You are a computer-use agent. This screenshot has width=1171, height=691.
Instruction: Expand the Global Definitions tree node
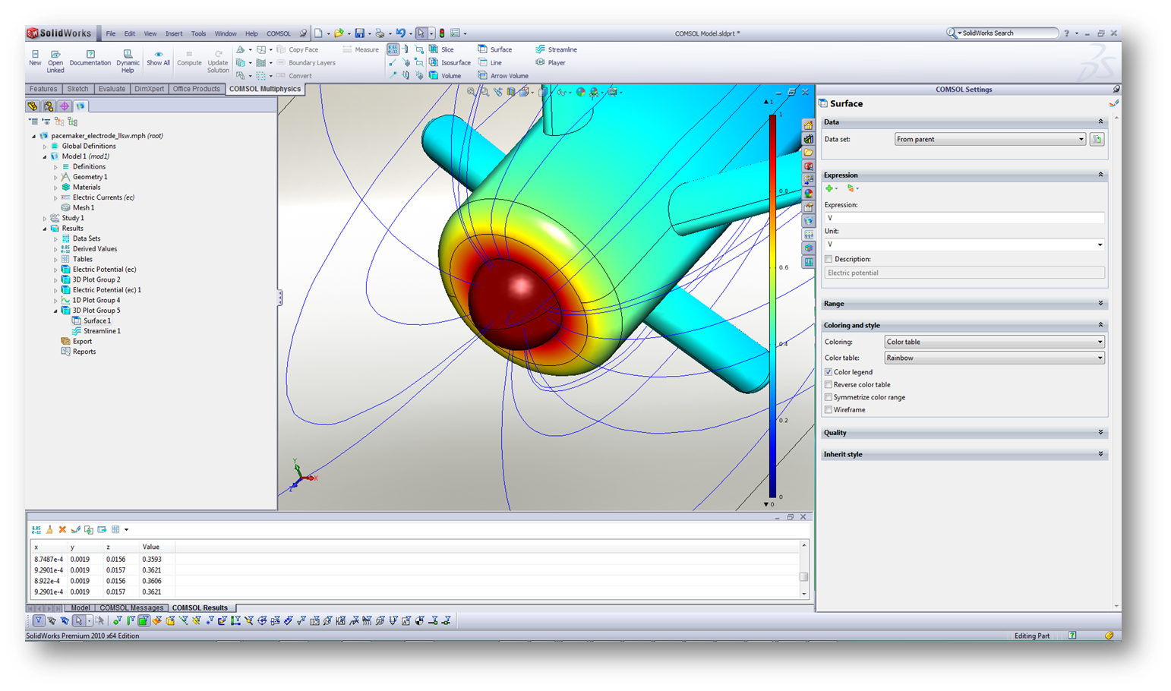(45, 146)
